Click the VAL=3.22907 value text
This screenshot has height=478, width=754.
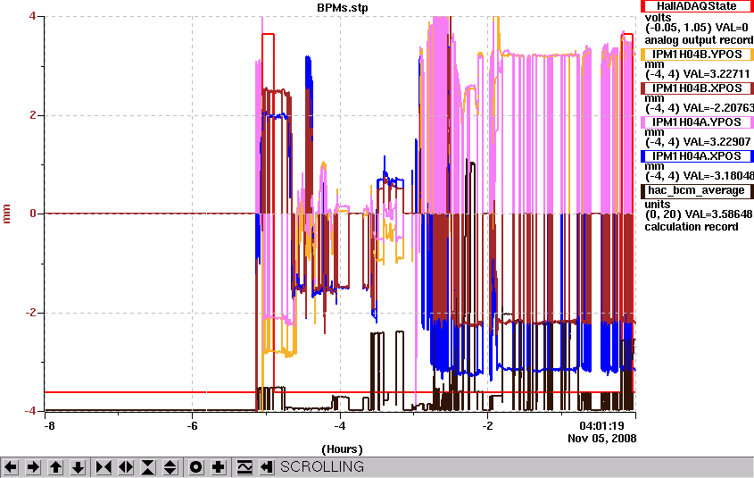click(717, 142)
